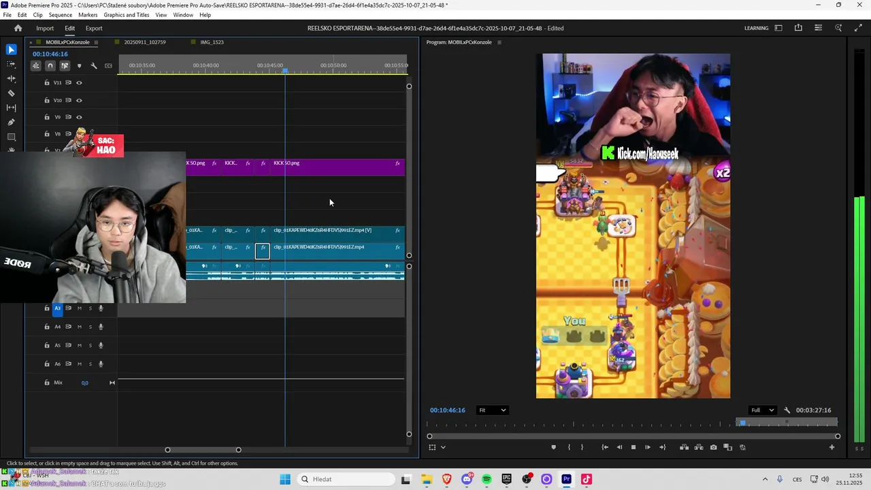Select the Pen tool
This screenshot has width=871, height=490.
click(11, 122)
